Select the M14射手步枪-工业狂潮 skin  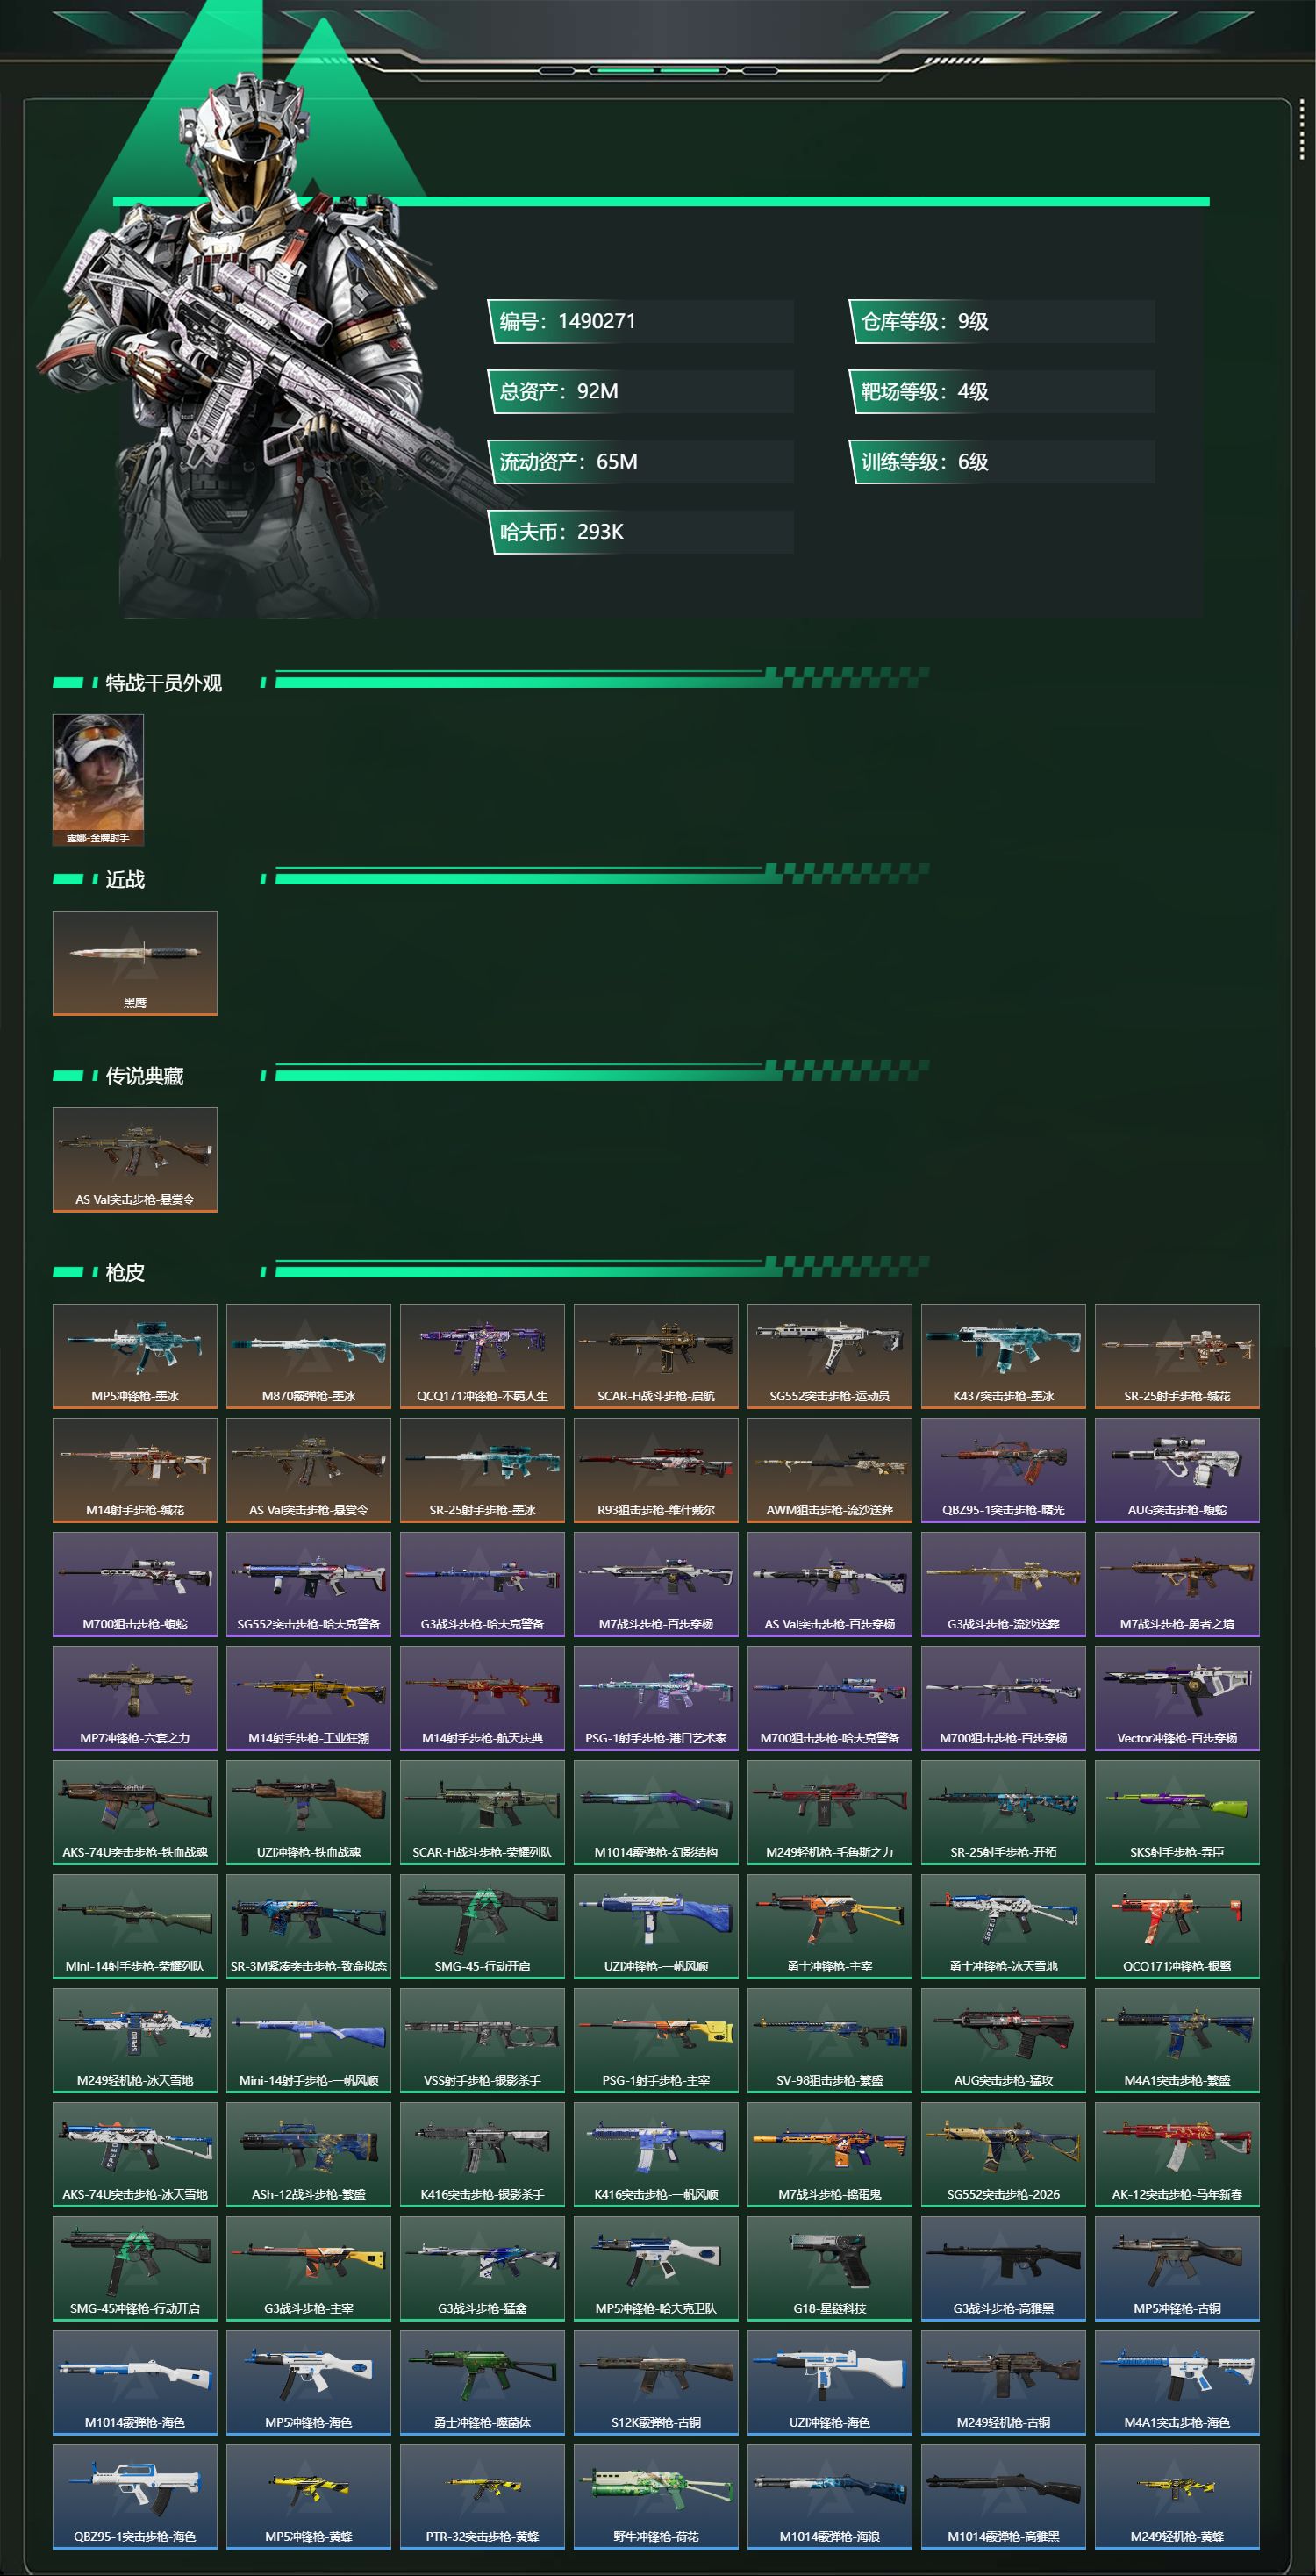click(309, 1698)
